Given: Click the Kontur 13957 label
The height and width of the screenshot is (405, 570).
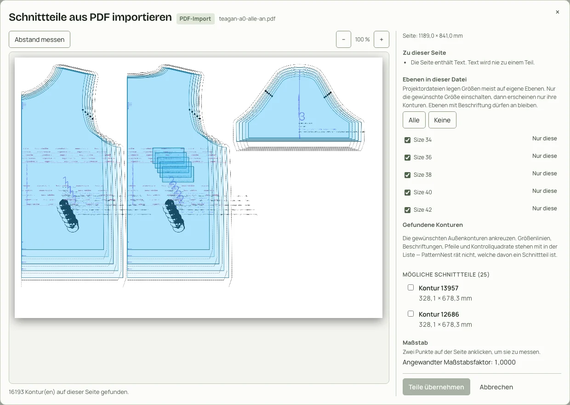Looking at the screenshot, I should pyautogui.click(x=439, y=288).
